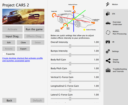The height and width of the screenshot is (105, 128).
Task: Switch to the SFX tab label
Action: click(114, 14)
